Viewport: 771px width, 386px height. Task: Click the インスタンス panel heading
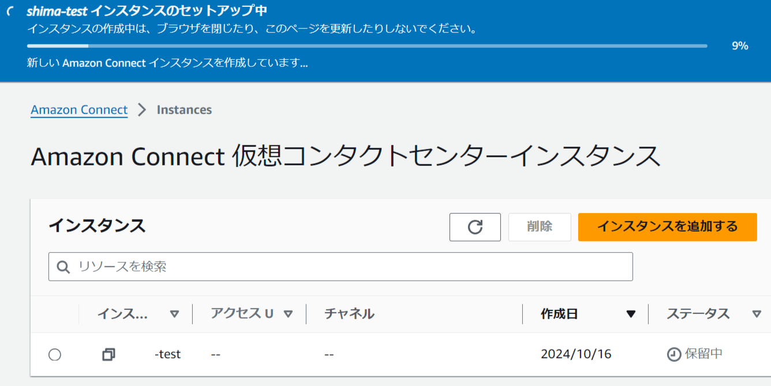click(x=97, y=226)
